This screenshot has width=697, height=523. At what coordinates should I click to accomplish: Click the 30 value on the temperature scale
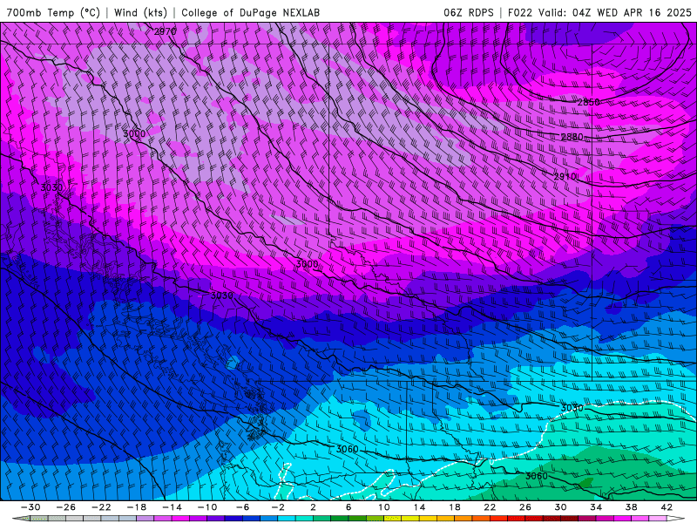[560, 507]
